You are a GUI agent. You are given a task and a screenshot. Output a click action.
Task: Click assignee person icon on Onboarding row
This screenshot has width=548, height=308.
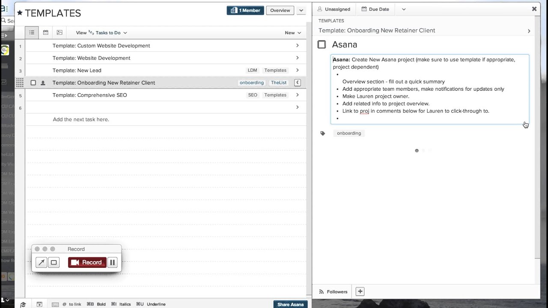43,83
